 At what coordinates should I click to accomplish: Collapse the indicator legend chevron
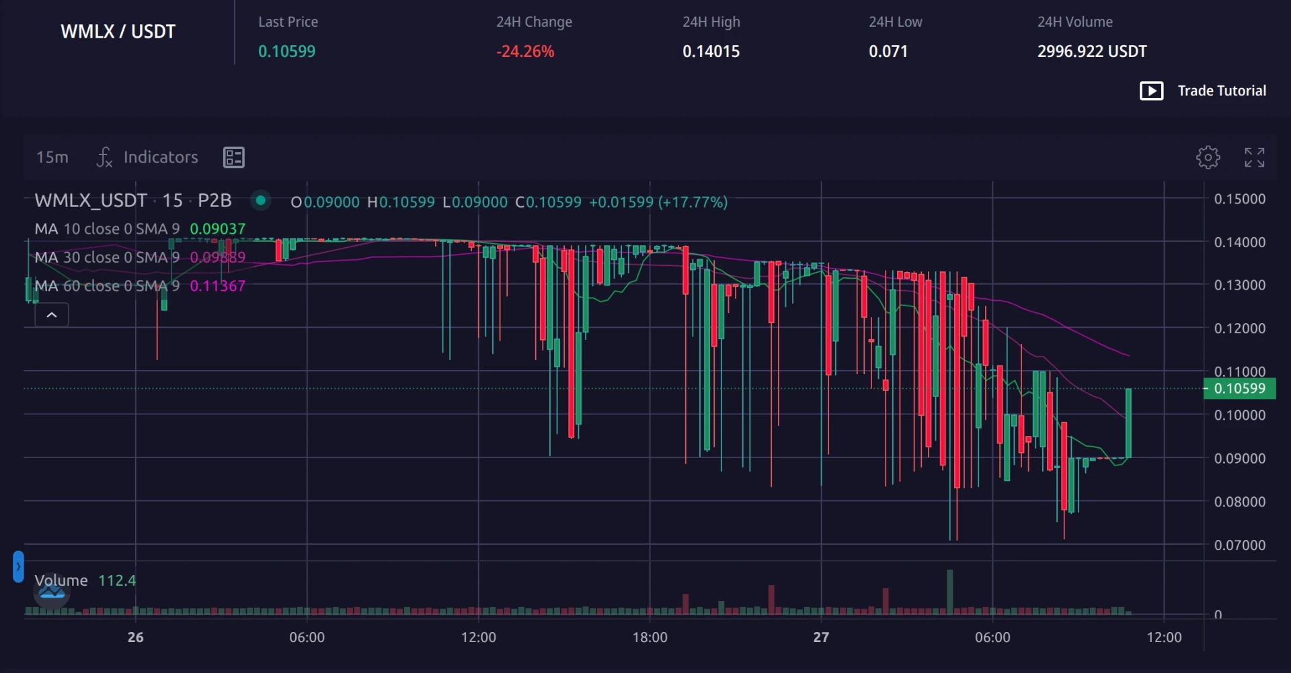pyautogui.click(x=52, y=315)
